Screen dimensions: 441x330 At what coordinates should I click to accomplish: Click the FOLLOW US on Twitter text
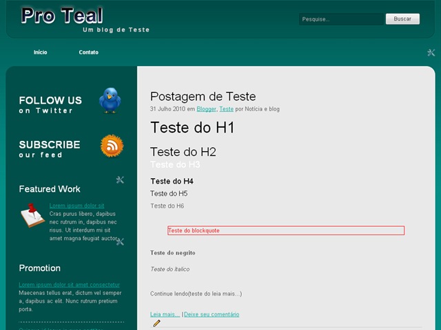coord(50,104)
